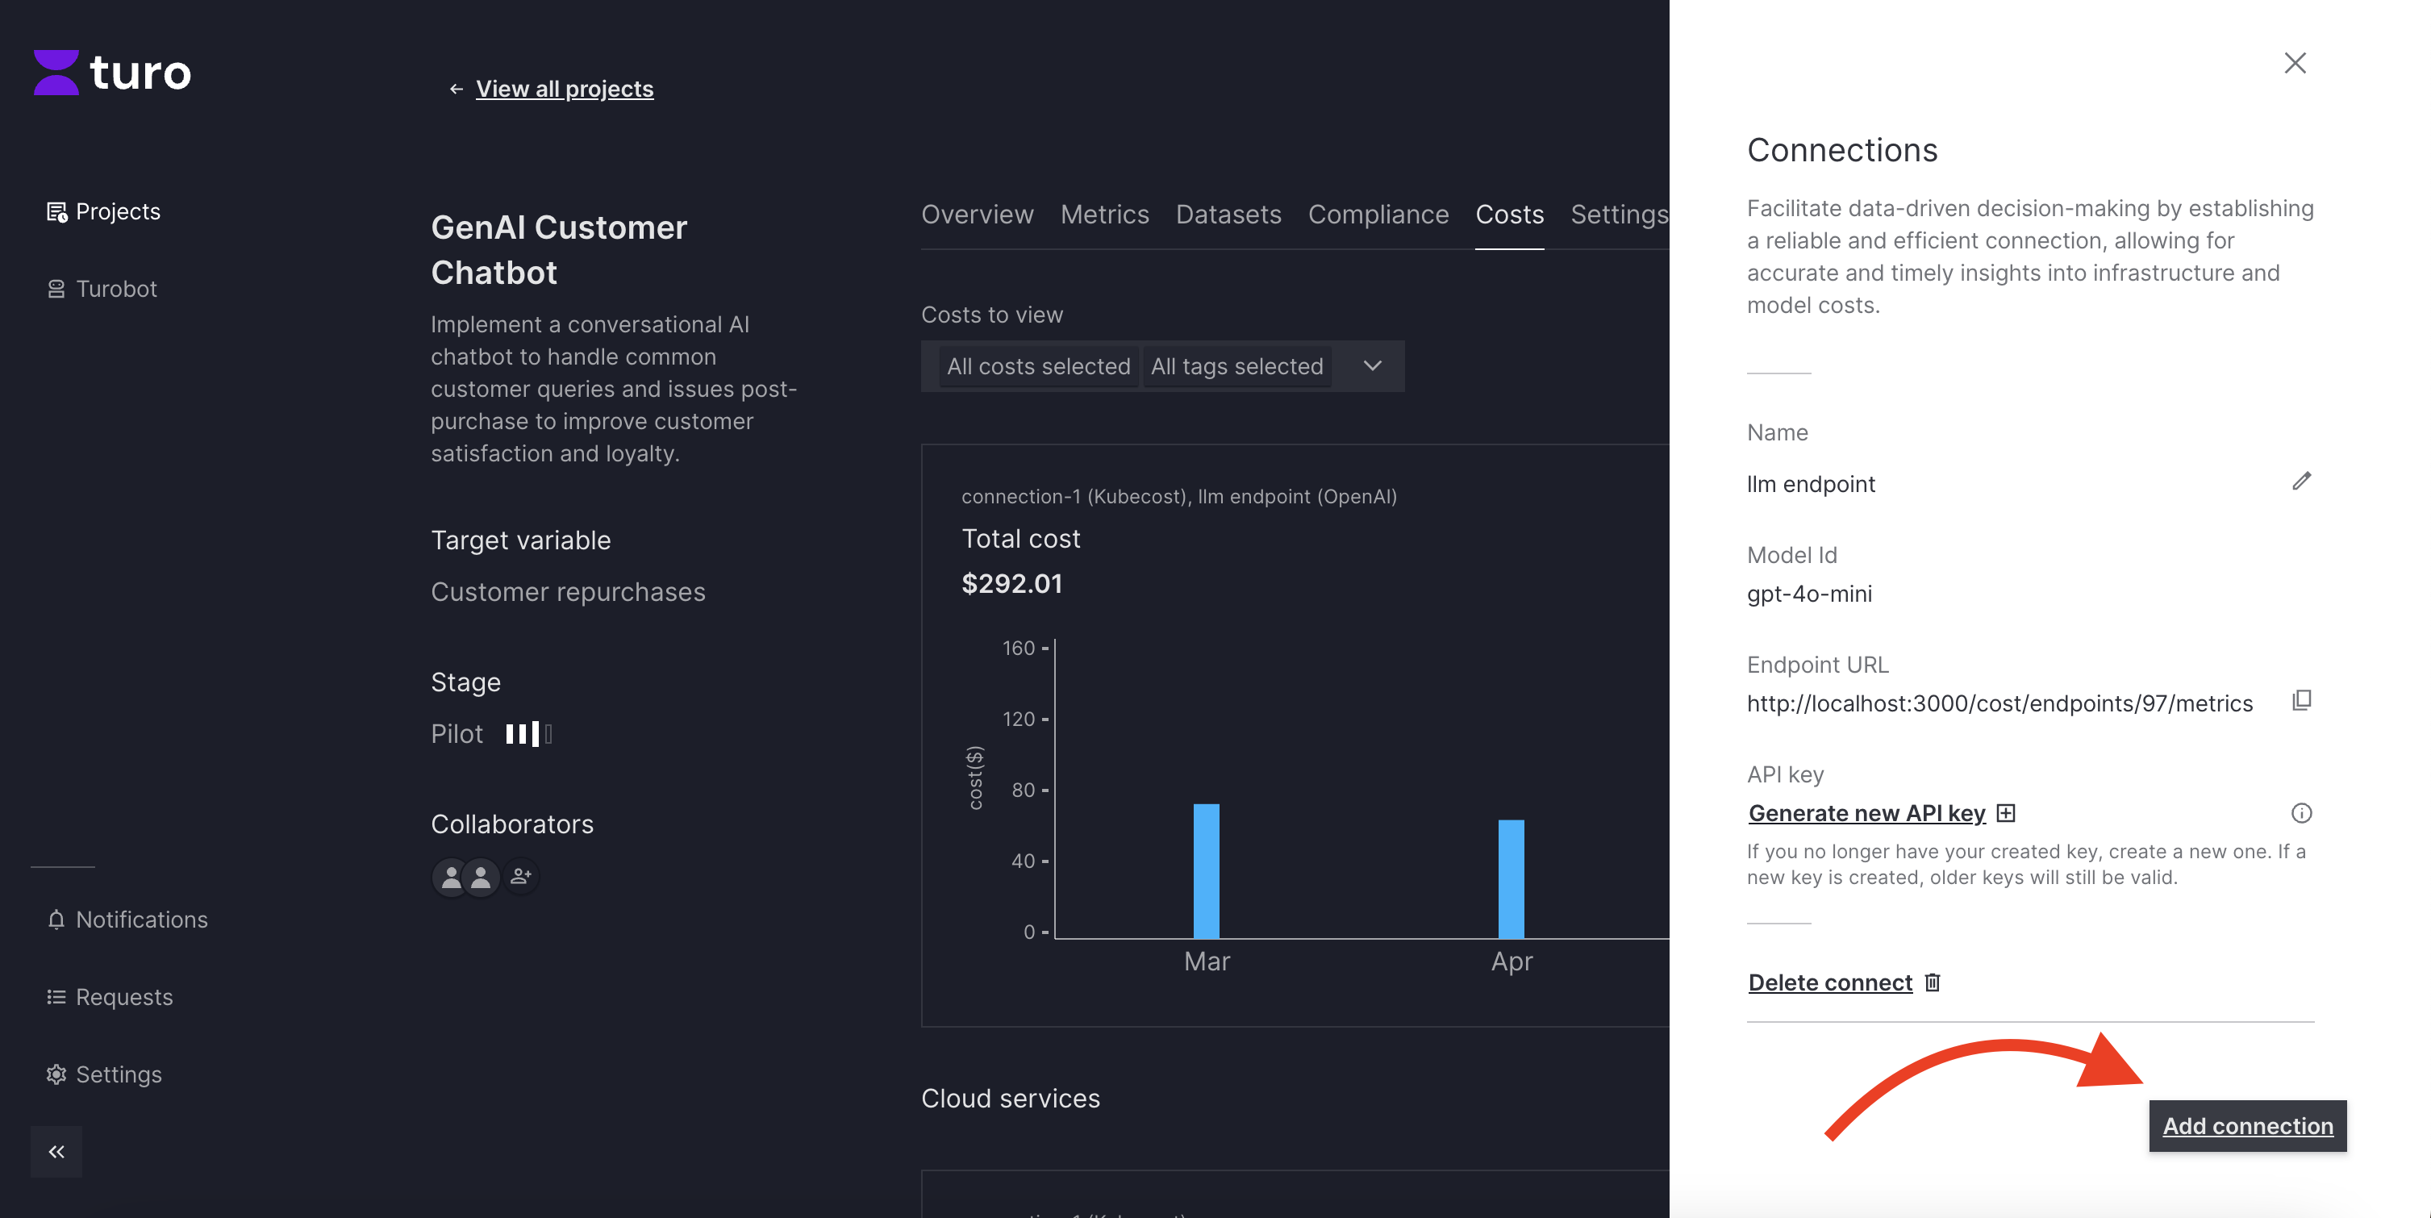Click the Generate new API key link
The height and width of the screenshot is (1218, 2431).
[1866, 813]
